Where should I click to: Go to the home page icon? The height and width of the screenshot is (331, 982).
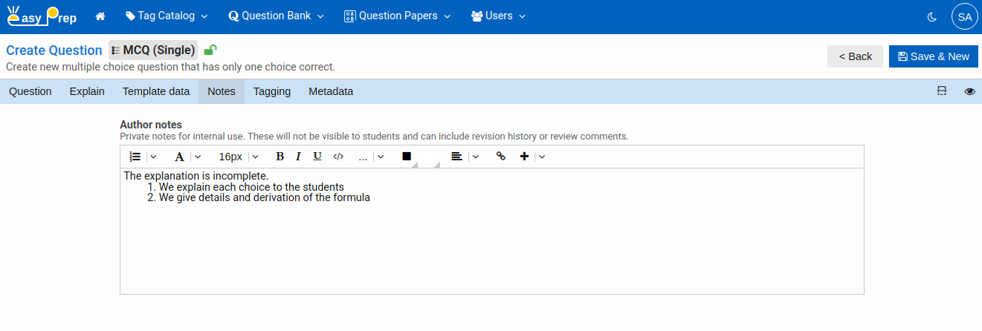[100, 16]
